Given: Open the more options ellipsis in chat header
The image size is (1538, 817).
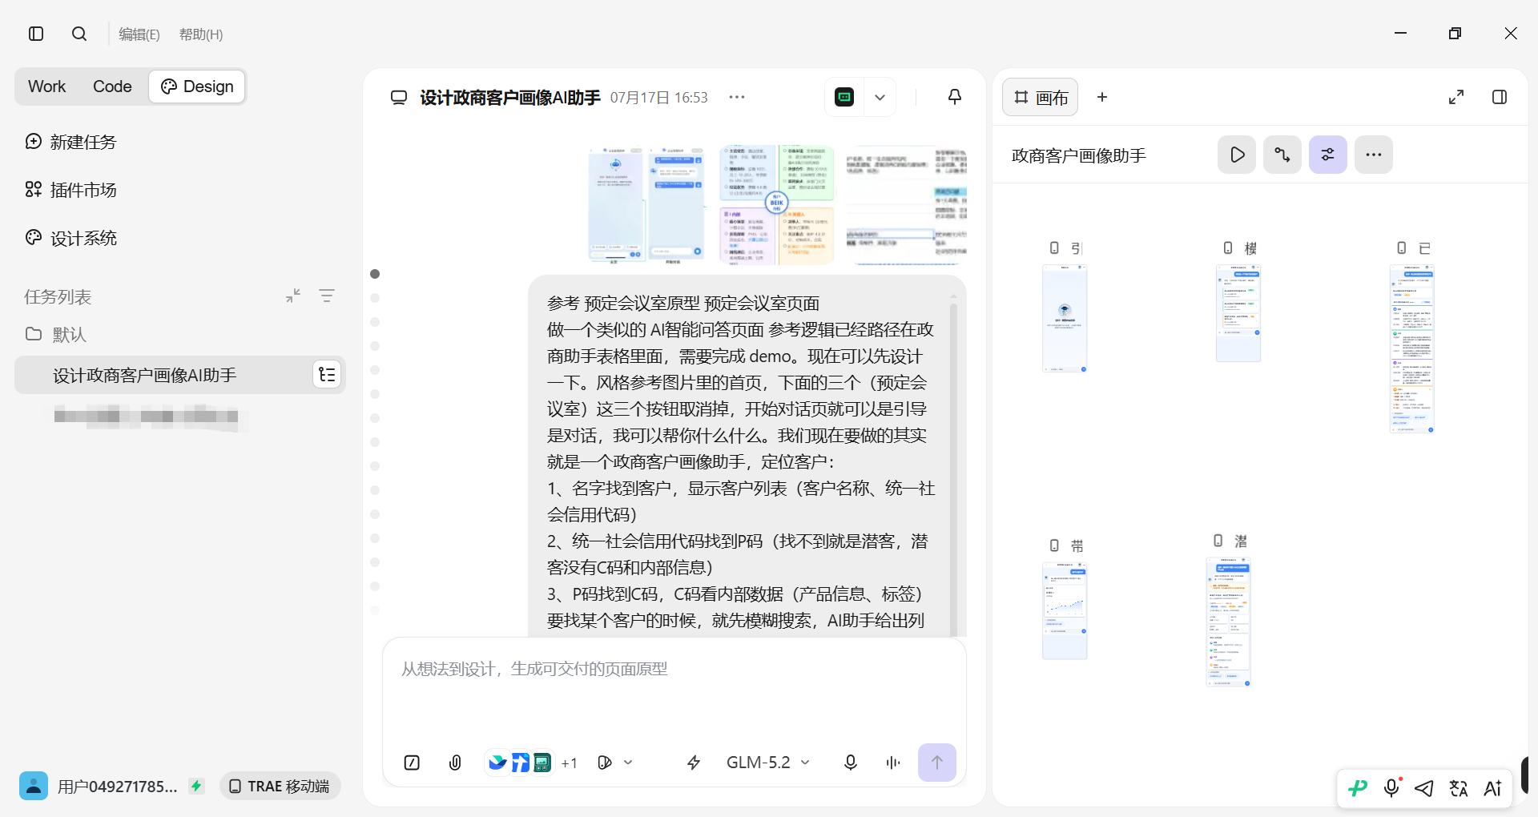Looking at the screenshot, I should [737, 97].
